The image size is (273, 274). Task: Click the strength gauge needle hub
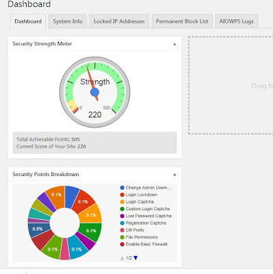(x=94, y=92)
